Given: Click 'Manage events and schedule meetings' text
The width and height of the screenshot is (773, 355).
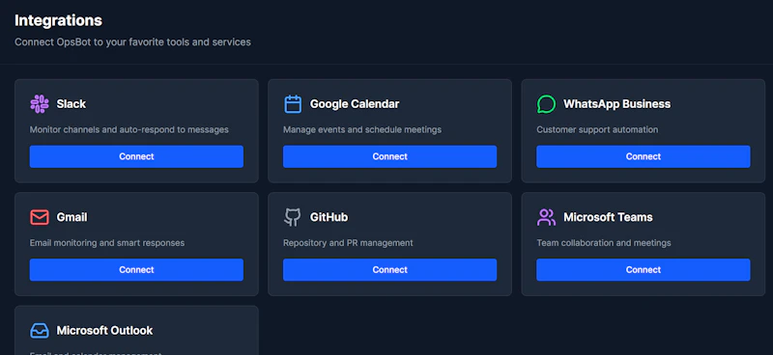Looking at the screenshot, I should click(362, 130).
